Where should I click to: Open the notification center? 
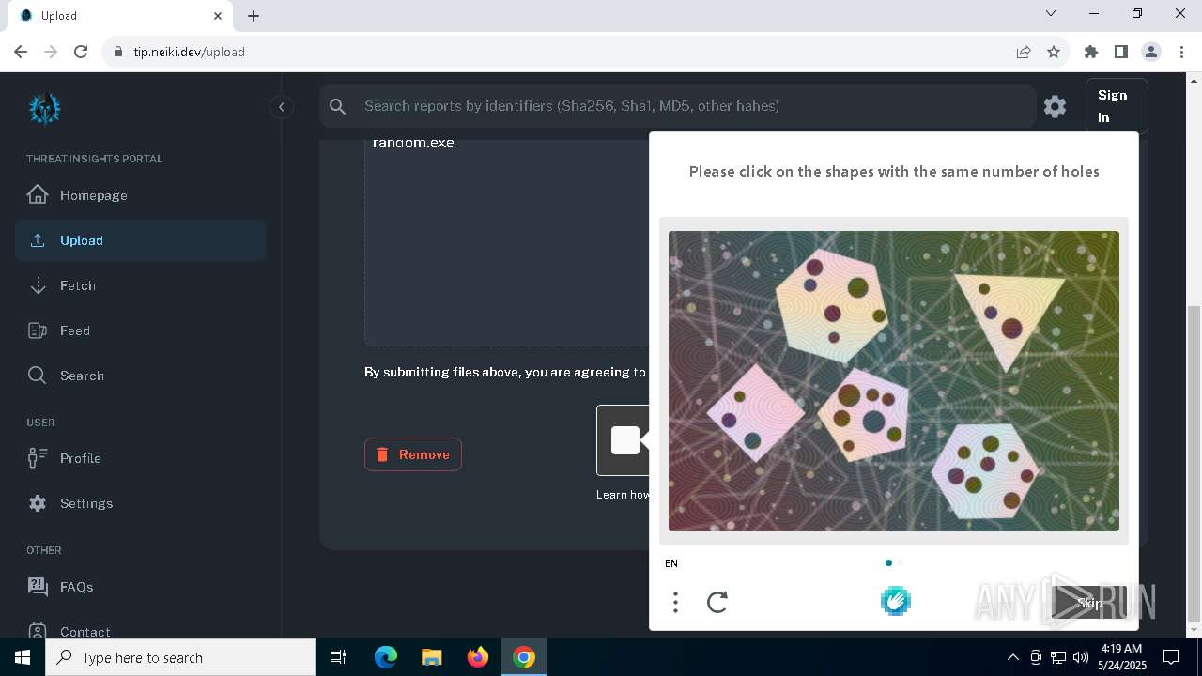point(1171,657)
